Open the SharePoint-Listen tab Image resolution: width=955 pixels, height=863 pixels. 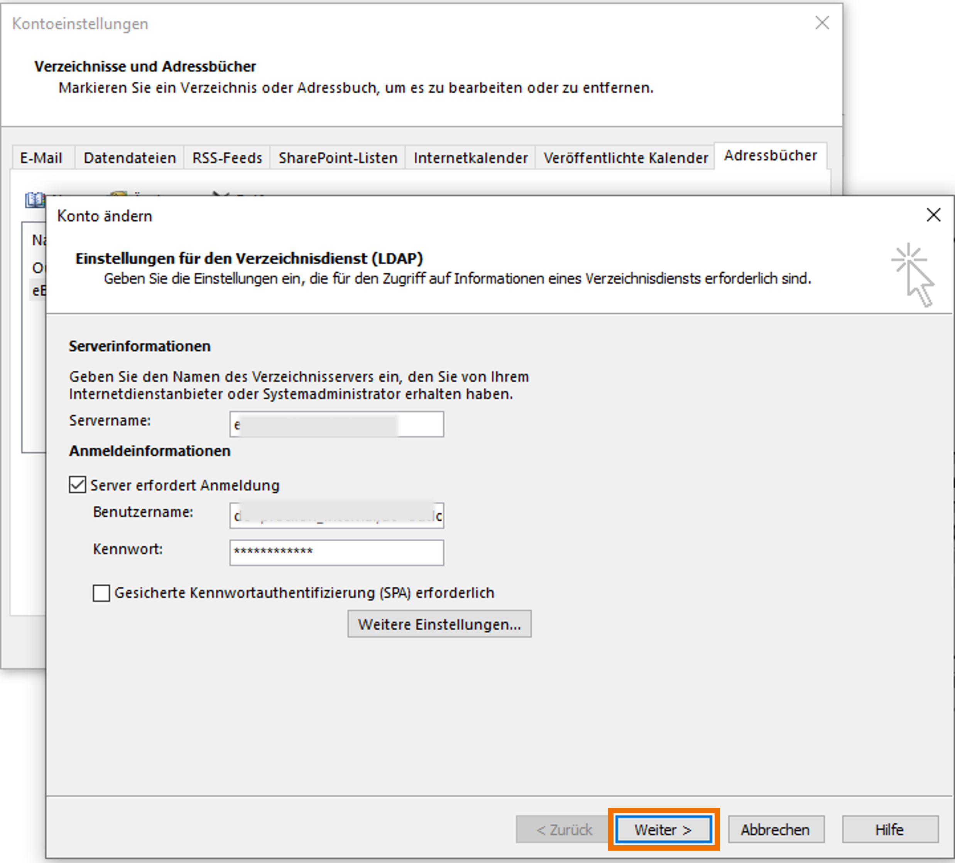tap(338, 158)
